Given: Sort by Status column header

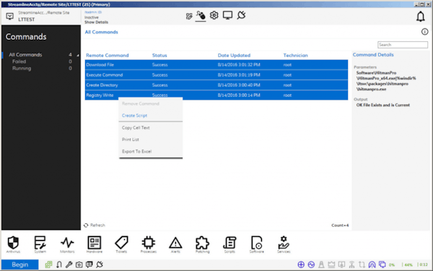Looking at the screenshot, I should pos(159,56).
